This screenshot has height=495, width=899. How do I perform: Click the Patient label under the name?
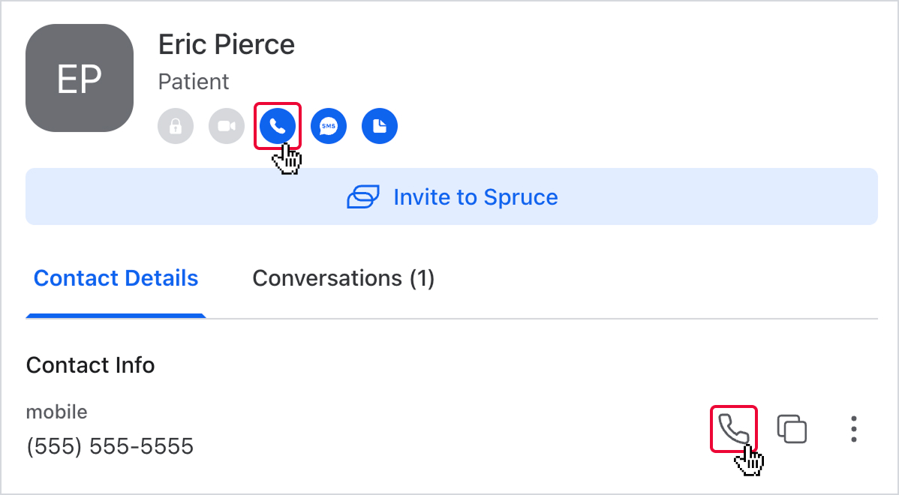click(x=193, y=82)
